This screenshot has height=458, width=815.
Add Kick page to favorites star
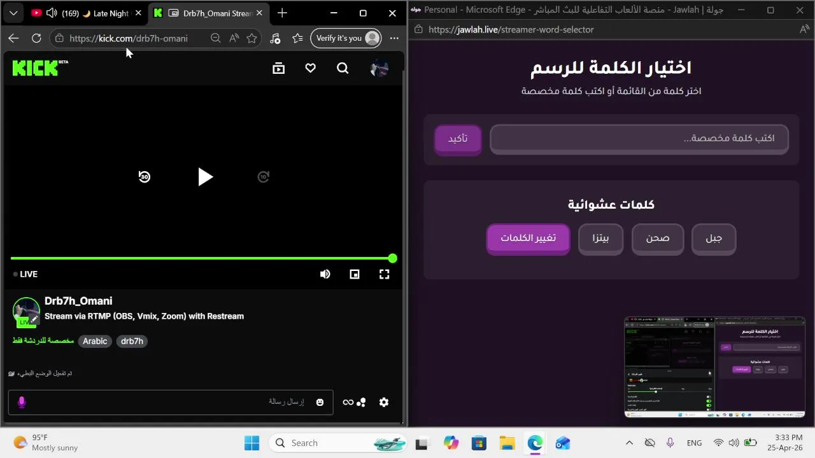click(x=252, y=38)
